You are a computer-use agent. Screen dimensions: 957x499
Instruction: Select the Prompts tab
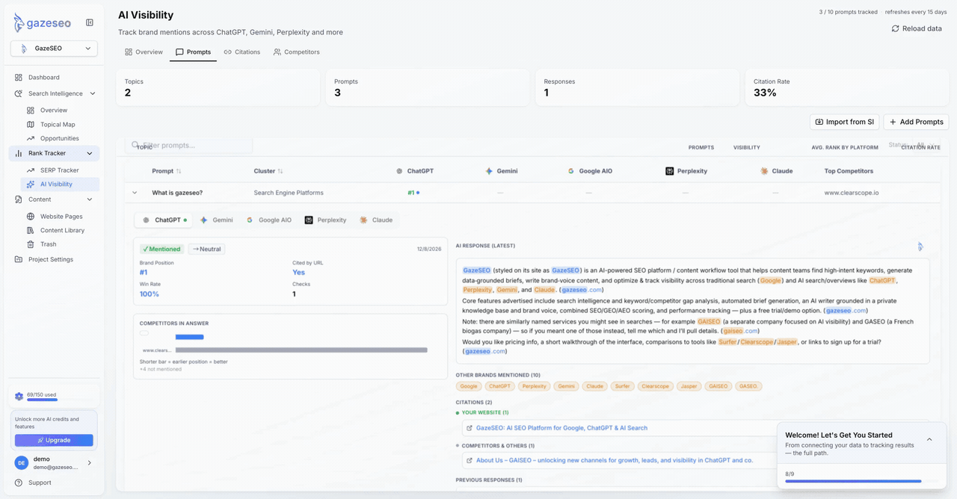point(193,52)
